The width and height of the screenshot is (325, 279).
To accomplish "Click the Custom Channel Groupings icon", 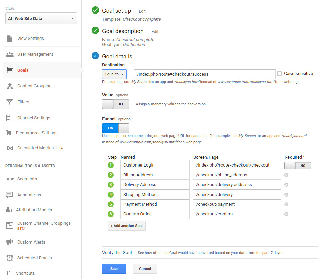I will (x=9, y=225).
